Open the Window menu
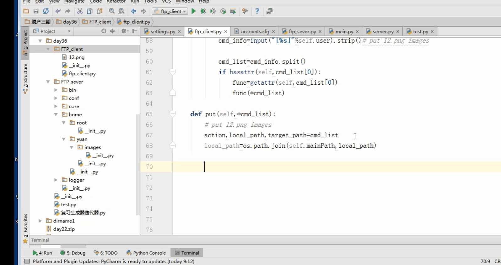Viewport: 501px width, 265px height. coord(185,2)
